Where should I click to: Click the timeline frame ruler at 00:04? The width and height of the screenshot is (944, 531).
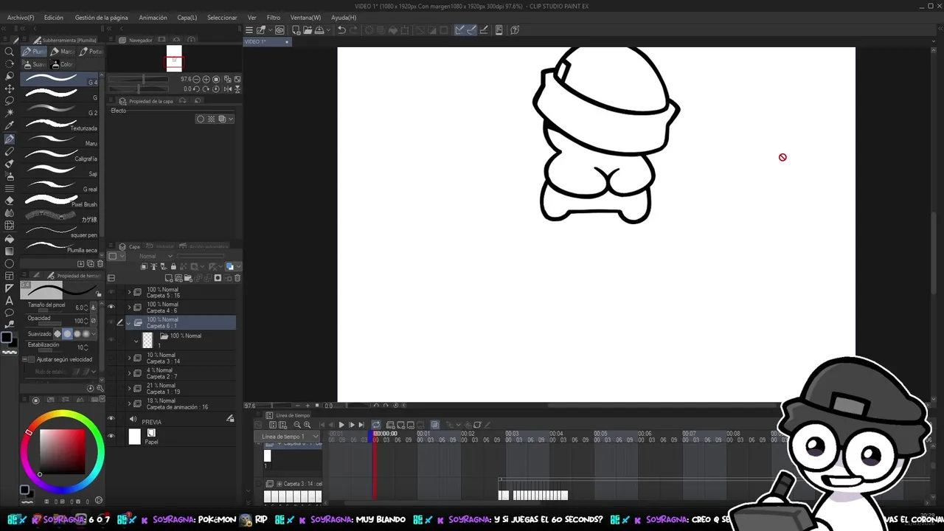pyautogui.click(x=556, y=434)
